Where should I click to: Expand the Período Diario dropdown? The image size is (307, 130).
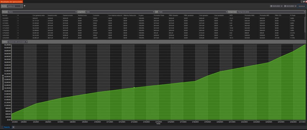pos(43,12)
